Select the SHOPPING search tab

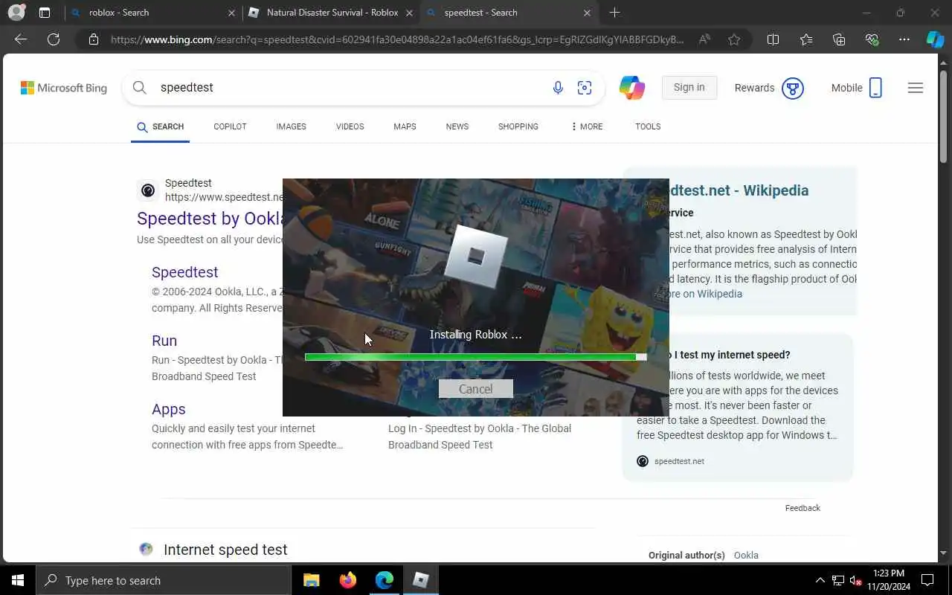pyautogui.click(x=518, y=126)
